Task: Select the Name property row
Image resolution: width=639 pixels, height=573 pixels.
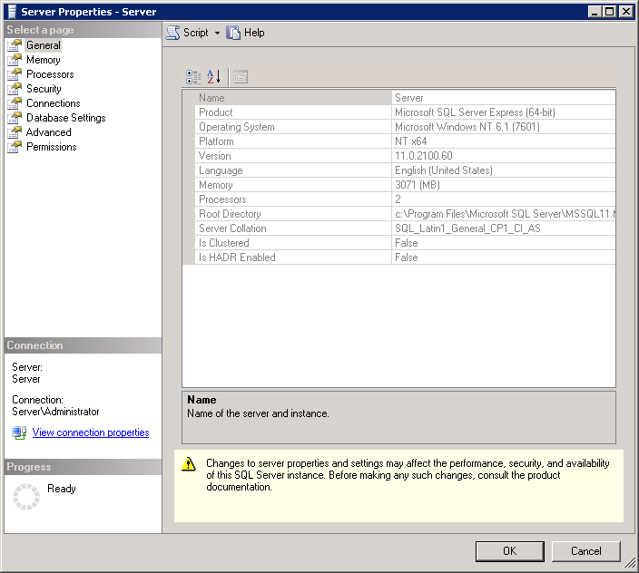Action: 399,98
